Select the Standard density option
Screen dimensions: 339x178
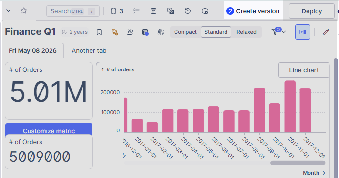(x=216, y=32)
